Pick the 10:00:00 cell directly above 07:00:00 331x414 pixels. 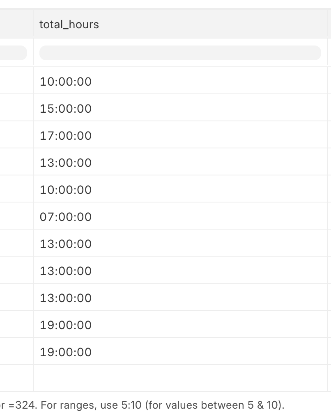tap(180, 189)
